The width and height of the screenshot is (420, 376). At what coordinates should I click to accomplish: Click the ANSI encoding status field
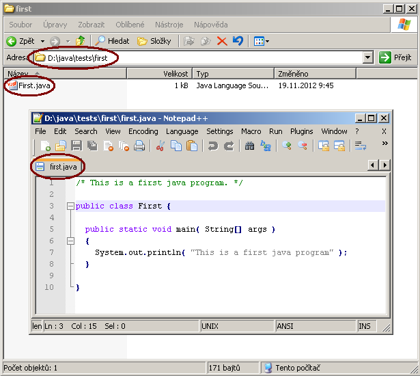click(x=316, y=326)
